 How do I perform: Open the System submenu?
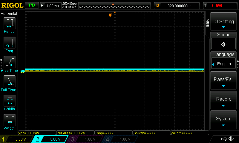coord(224,120)
